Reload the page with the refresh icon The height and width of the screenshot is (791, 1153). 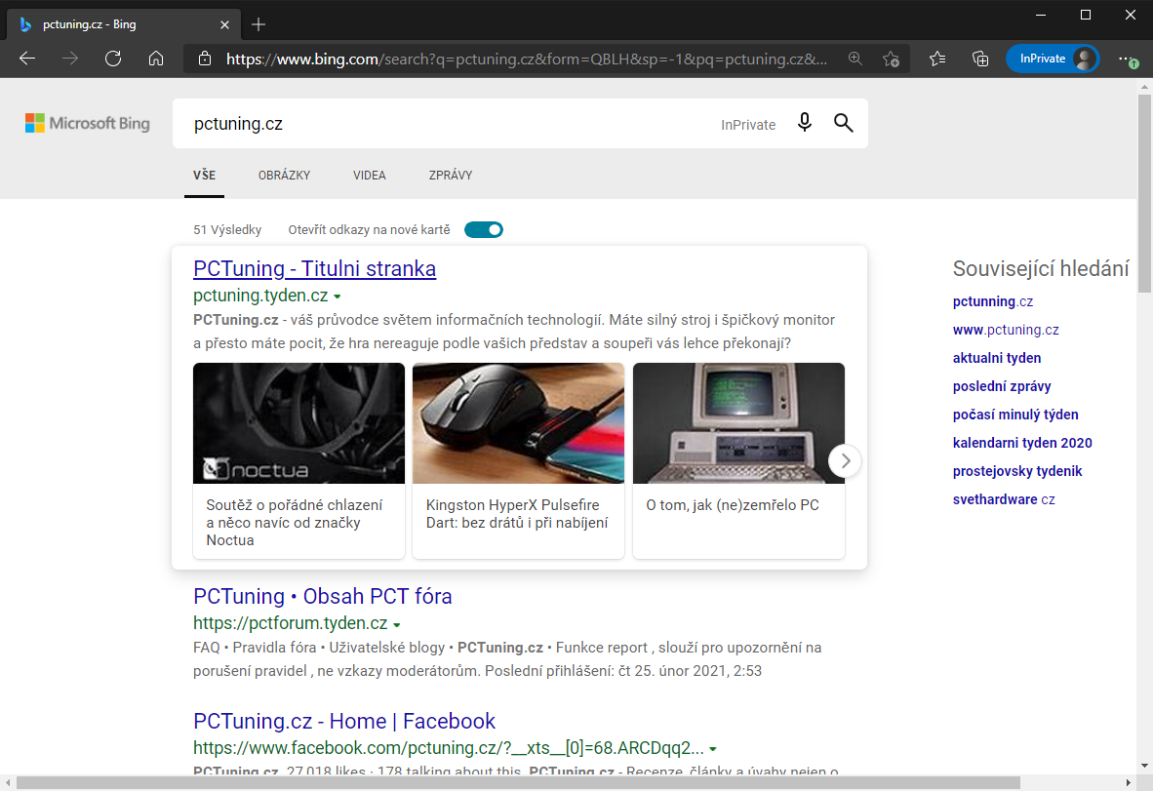(x=113, y=59)
